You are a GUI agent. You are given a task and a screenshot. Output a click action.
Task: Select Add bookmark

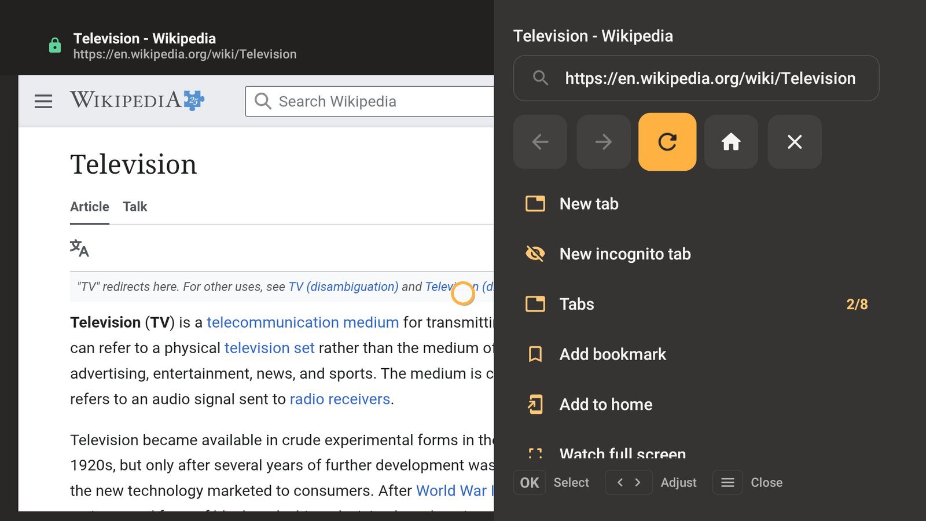coord(696,354)
